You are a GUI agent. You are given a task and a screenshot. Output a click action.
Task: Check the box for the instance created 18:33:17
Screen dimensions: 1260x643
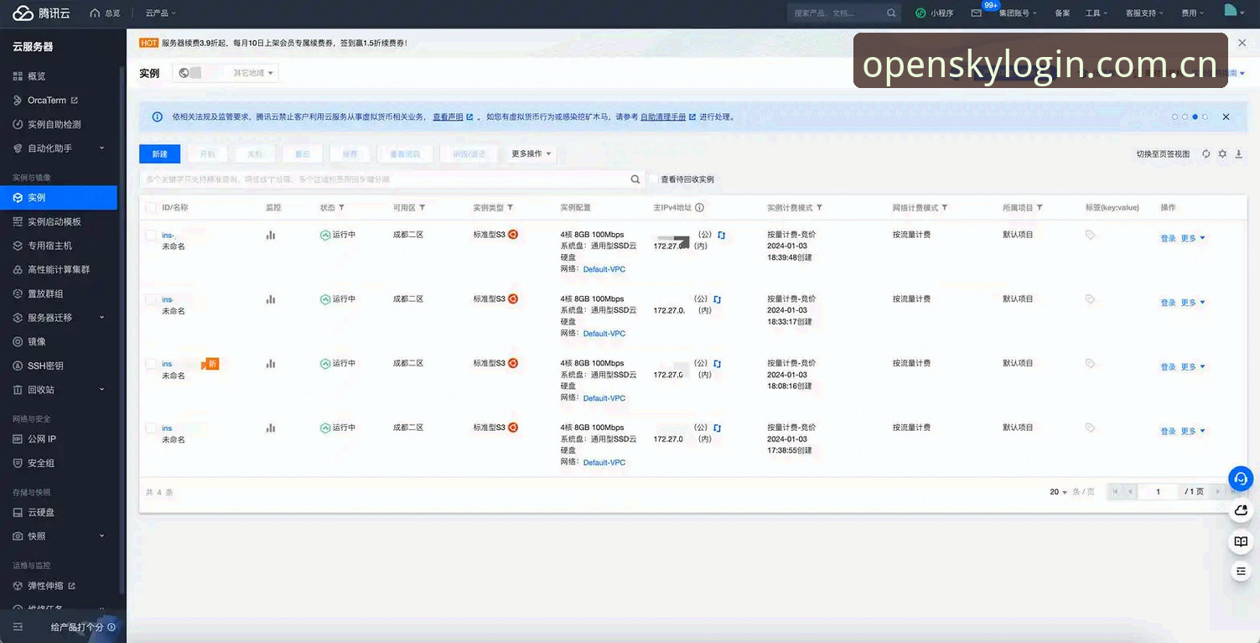[x=151, y=299]
